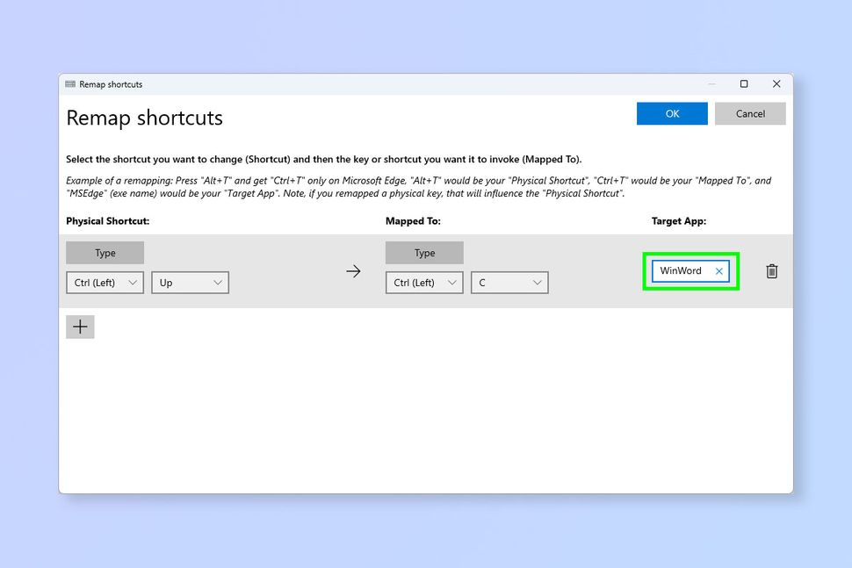This screenshot has width=852, height=568.
Task: Open the C key dropdown
Action: pos(509,283)
